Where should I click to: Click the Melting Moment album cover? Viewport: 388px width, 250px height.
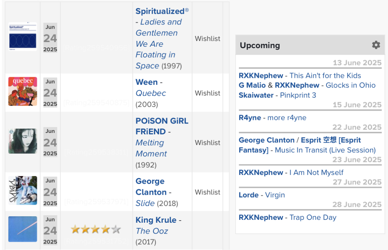click(23, 141)
